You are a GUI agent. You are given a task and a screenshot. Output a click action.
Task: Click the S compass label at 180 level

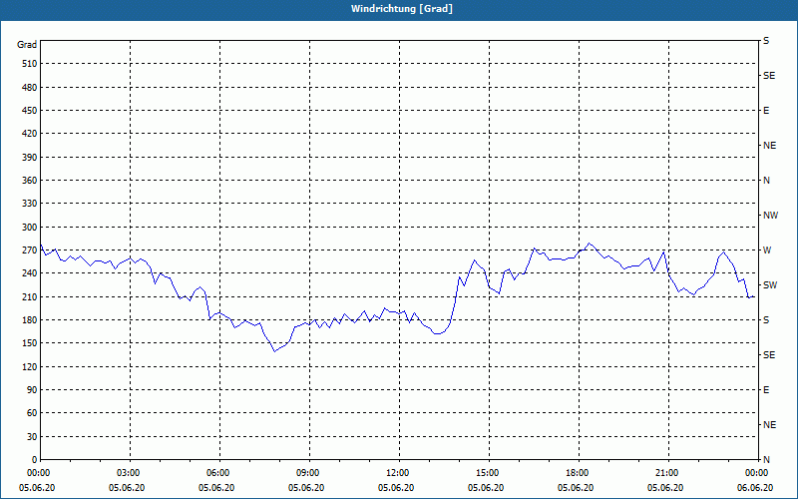click(766, 320)
